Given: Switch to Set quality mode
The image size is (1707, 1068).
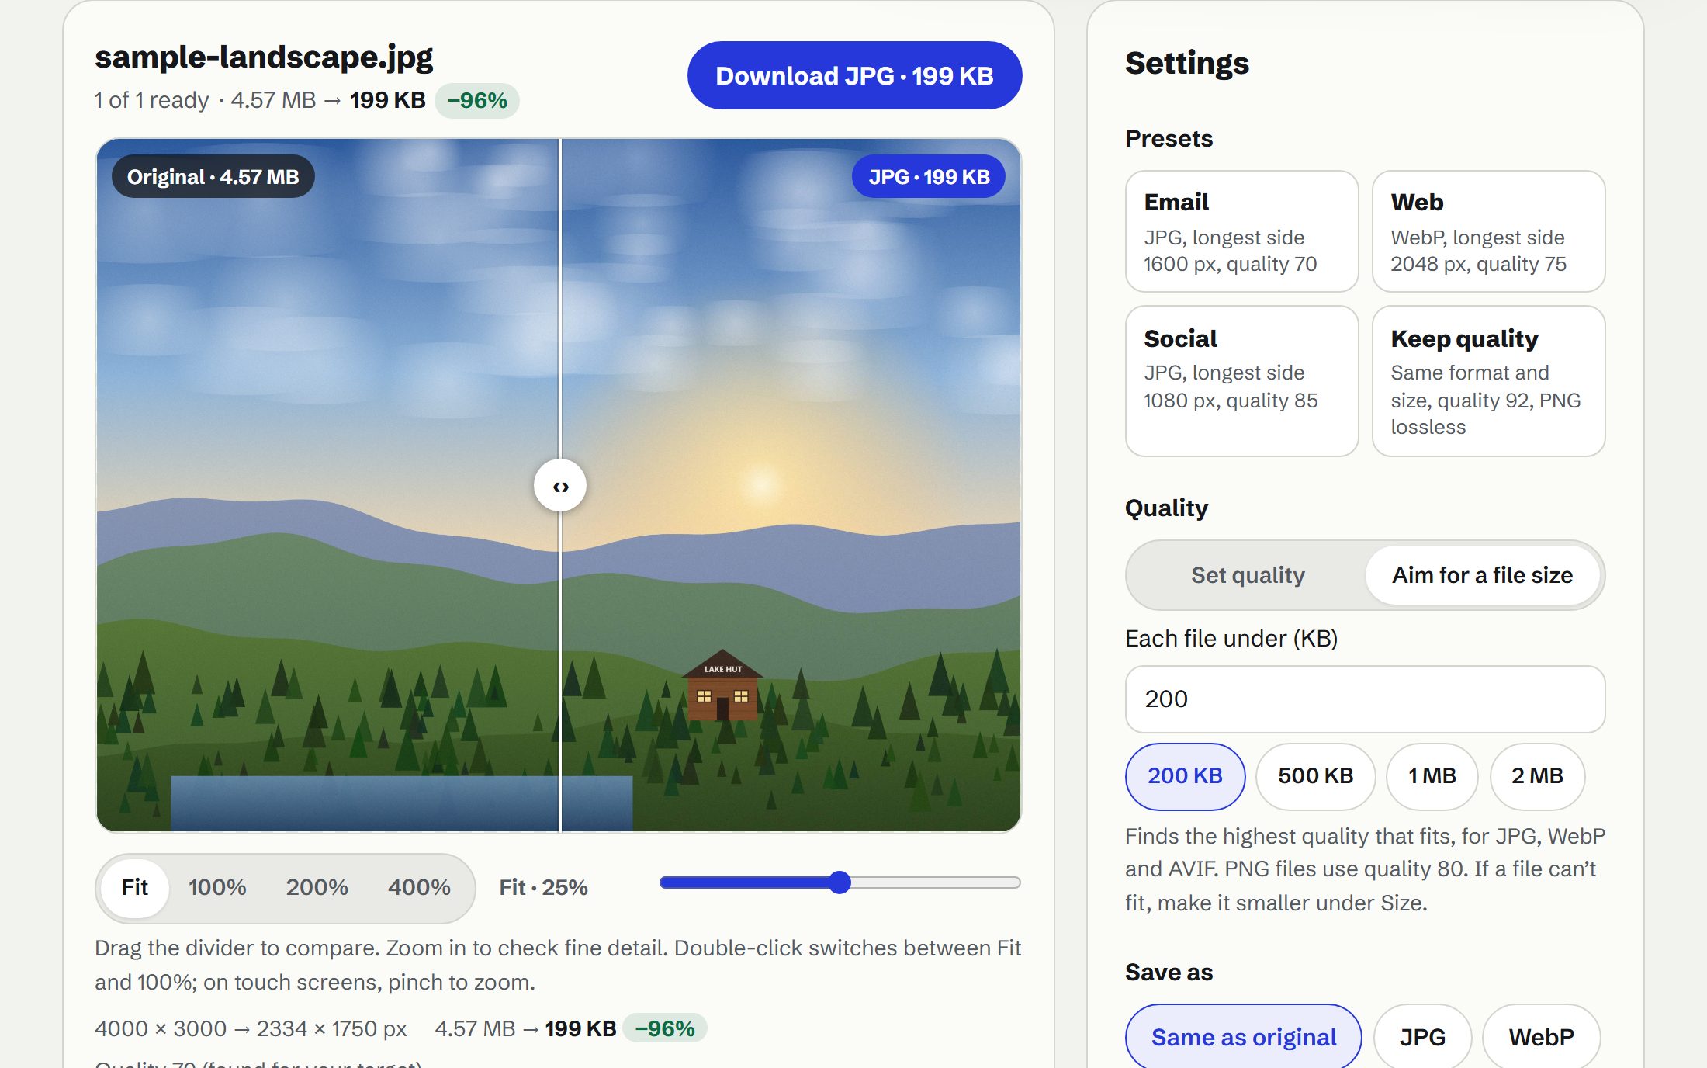Looking at the screenshot, I should pyautogui.click(x=1248, y=575).
